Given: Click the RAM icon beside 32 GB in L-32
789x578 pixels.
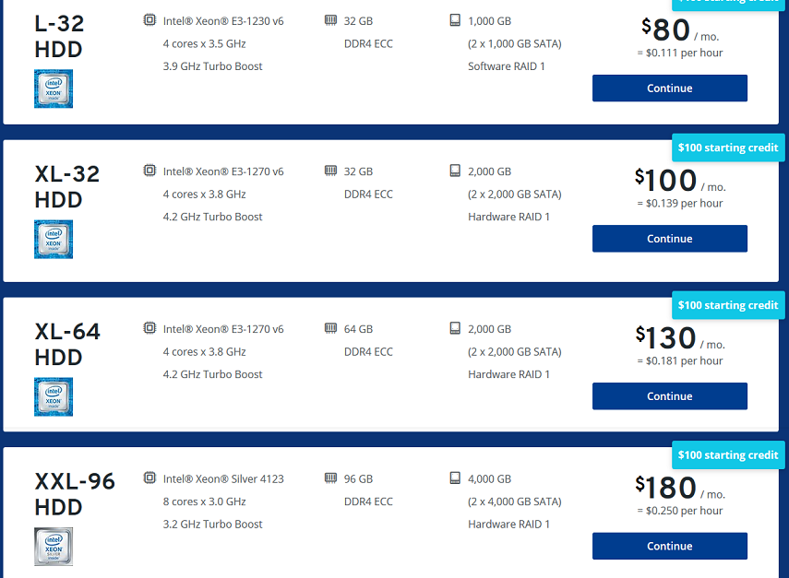Looking at the screenshot, I should point(330,20).
